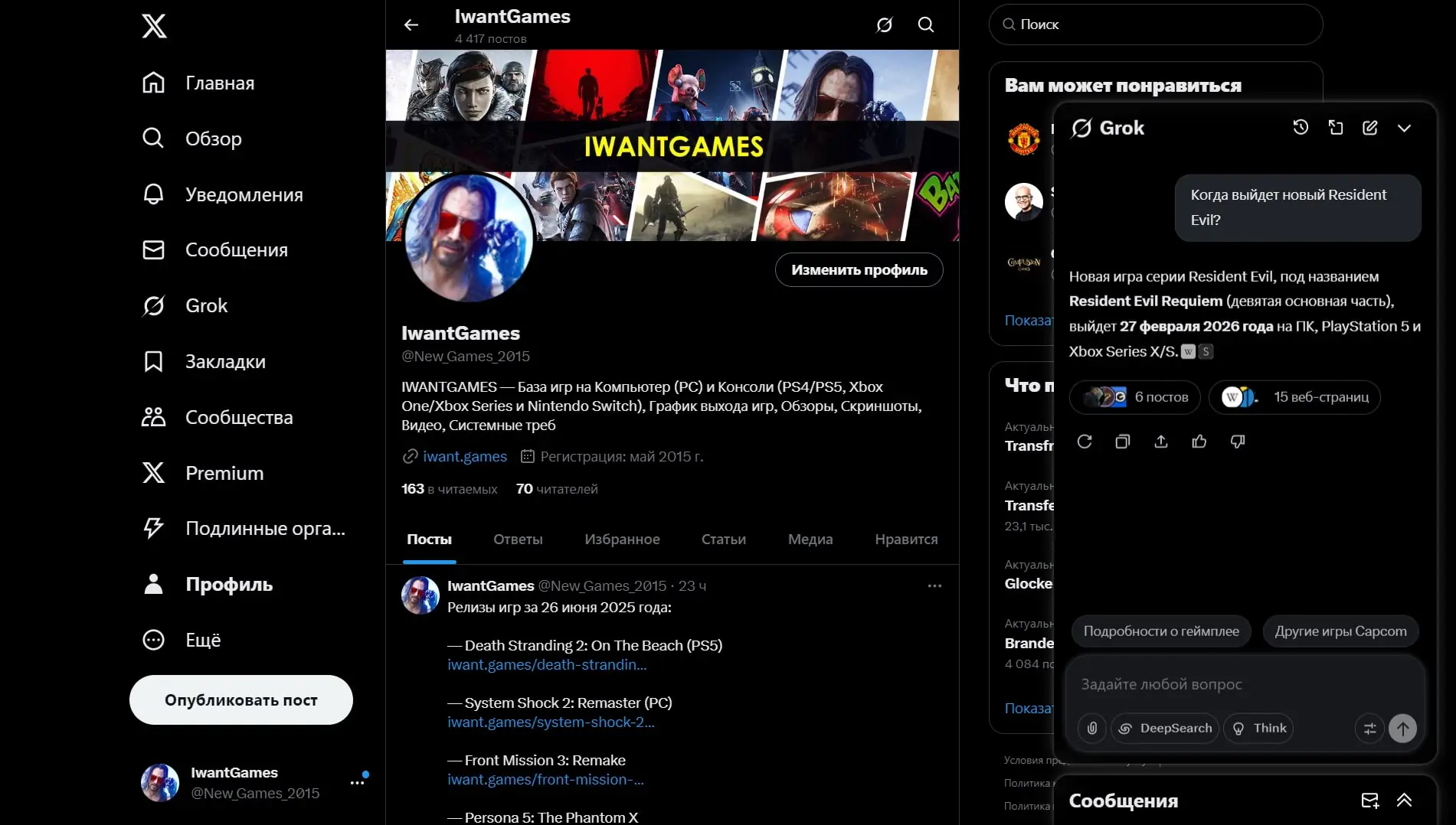Switch to Статьи tab
1456x825 pixels.
(724, 540)
